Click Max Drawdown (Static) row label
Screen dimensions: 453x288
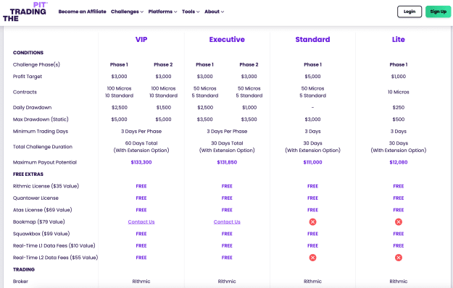click(41, 119)
